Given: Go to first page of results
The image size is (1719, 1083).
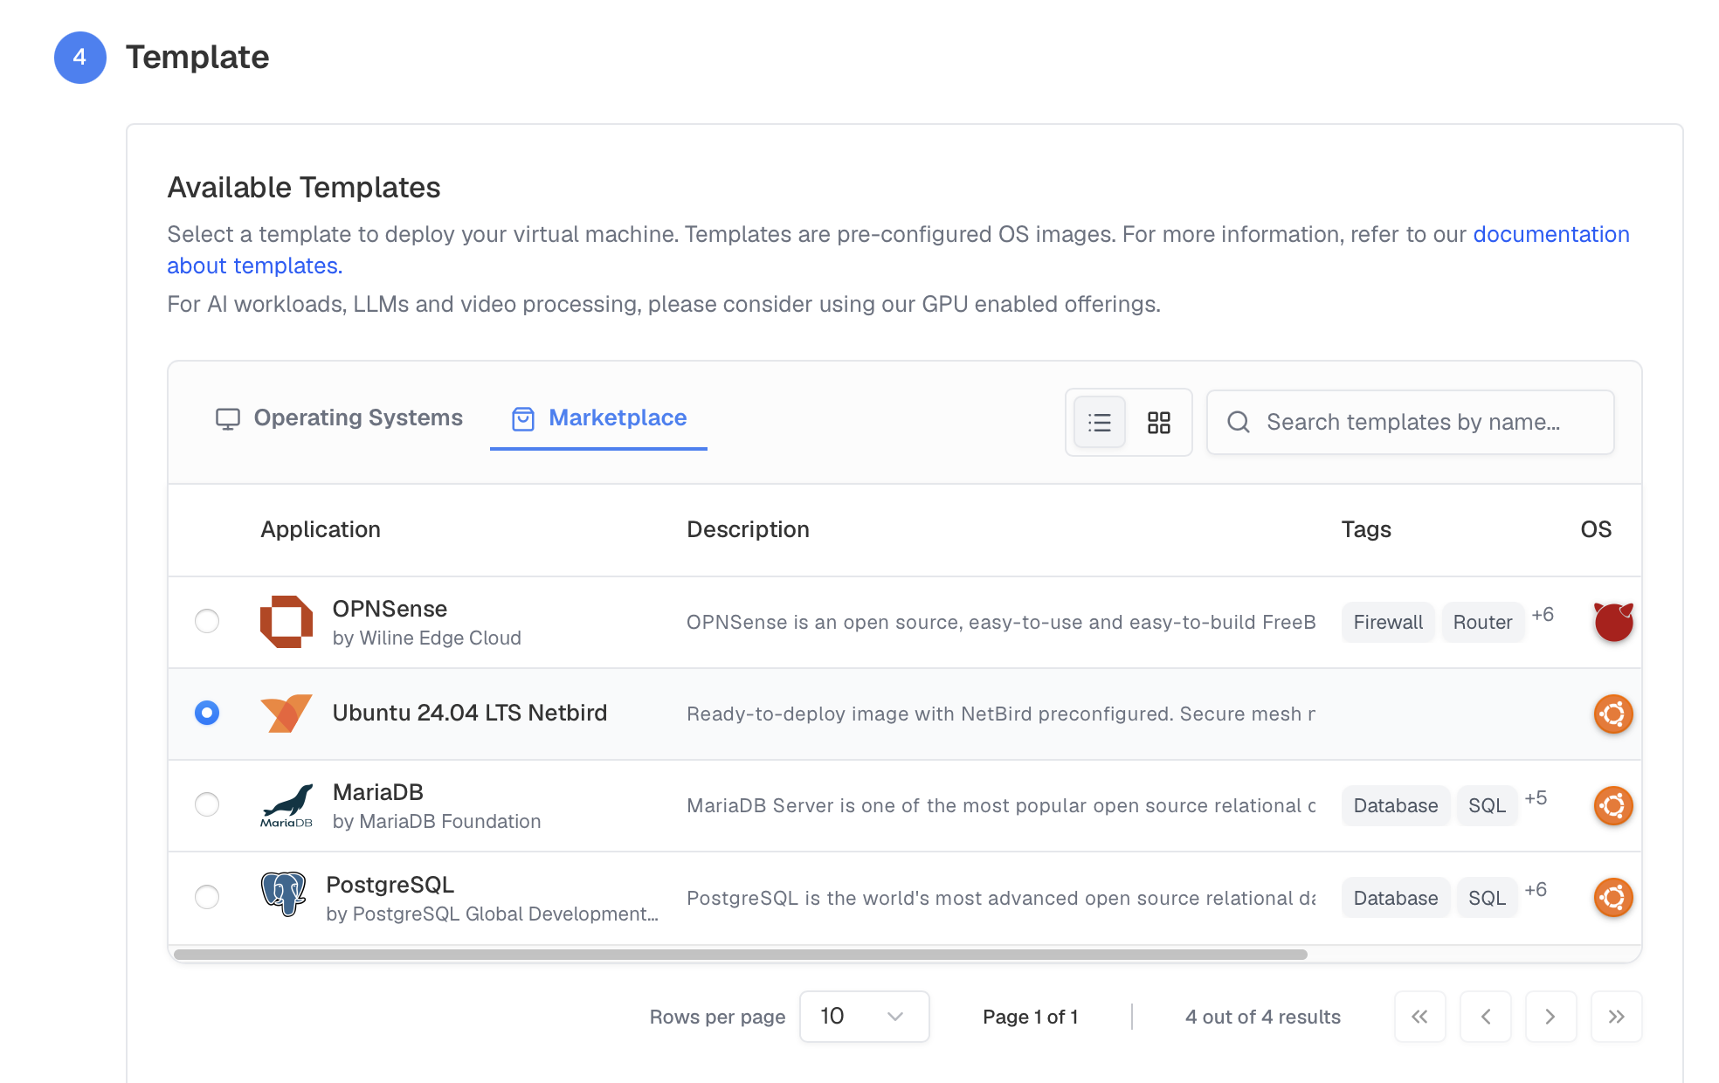Looking at the screenshot, I should coord(1420,1017).
